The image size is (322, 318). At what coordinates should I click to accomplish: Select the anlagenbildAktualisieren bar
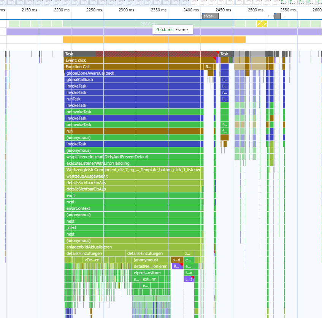tap(133, 247)
